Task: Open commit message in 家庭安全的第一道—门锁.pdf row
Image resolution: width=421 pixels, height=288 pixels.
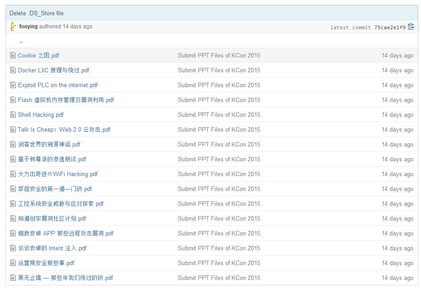Action: pyautogui.click(x=219, y=189)
